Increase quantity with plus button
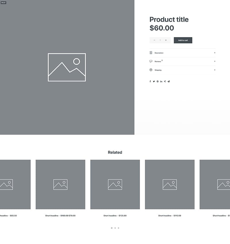The image size is (230, 244). pyautogui.click(x=166, y=40)
